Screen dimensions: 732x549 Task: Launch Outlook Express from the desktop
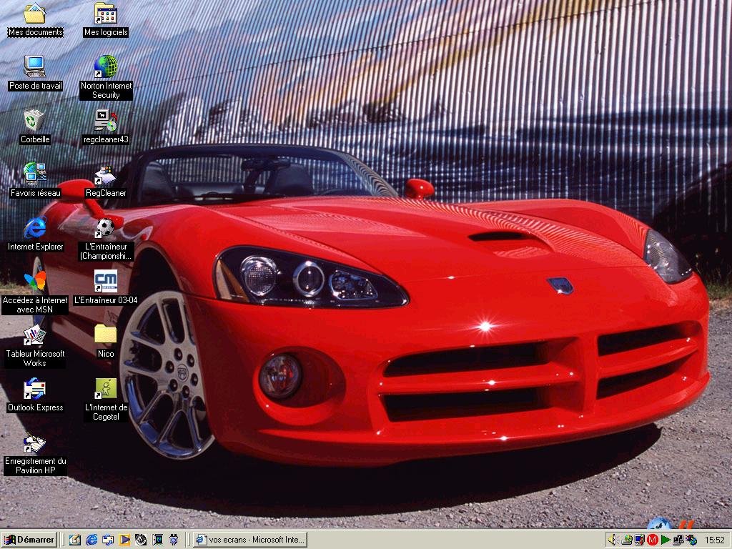click(x=34, y=389)
